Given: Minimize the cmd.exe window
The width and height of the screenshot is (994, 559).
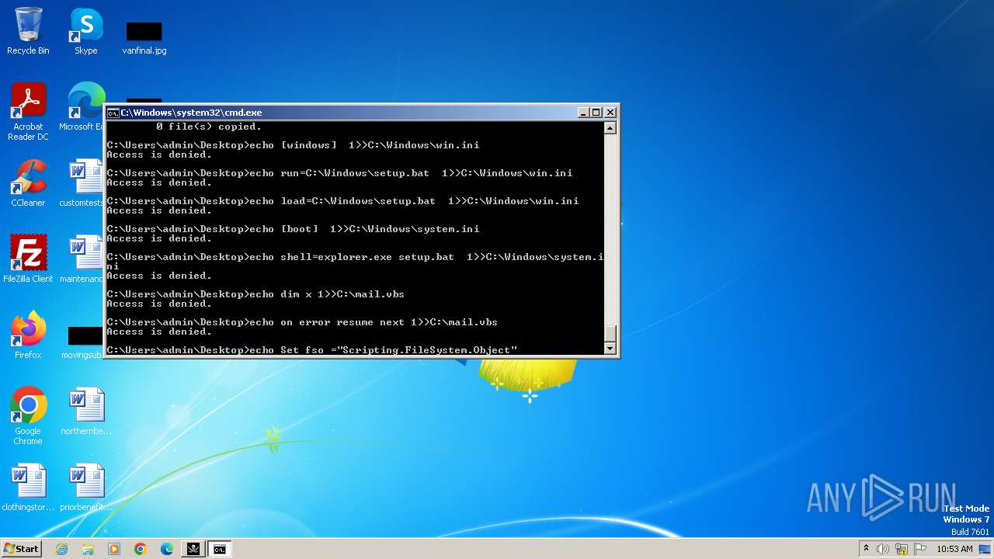Looking at the screenshot, I should tap(583, 113).
